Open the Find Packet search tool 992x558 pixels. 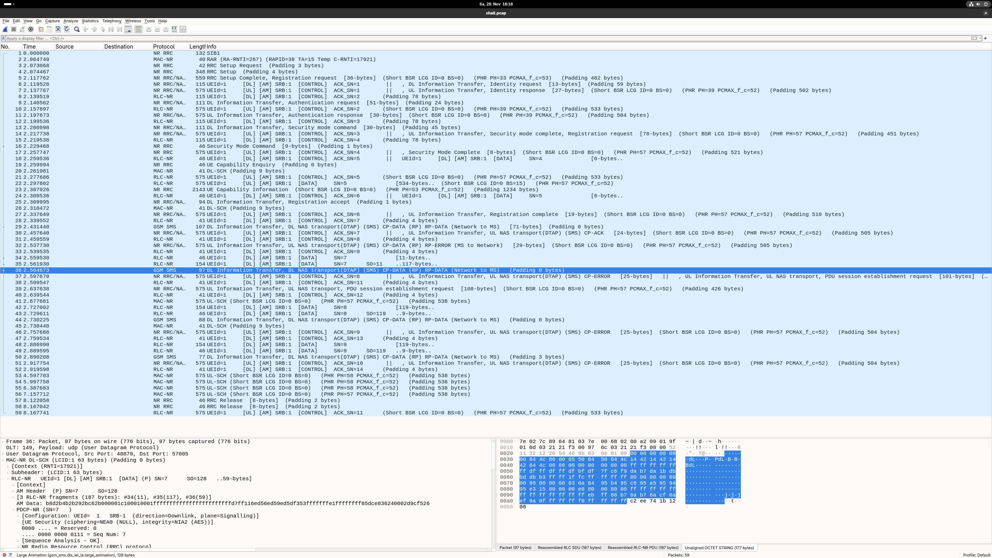(77, 29)
